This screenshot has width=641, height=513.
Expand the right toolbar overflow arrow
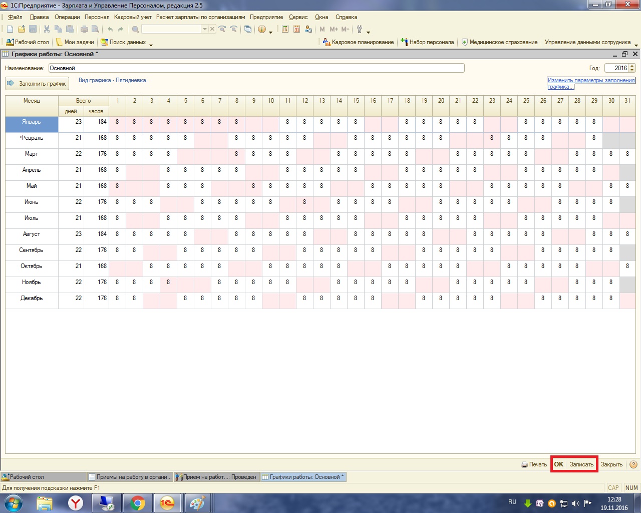click(636, 45)
